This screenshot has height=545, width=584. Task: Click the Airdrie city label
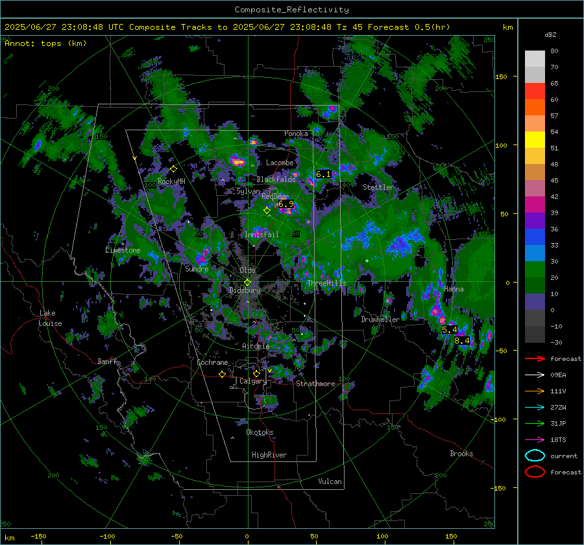(256, 346)
